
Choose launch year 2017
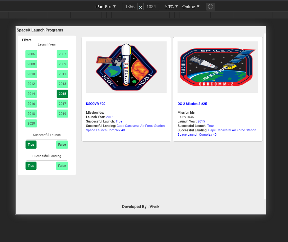click(x=62, y=103)
